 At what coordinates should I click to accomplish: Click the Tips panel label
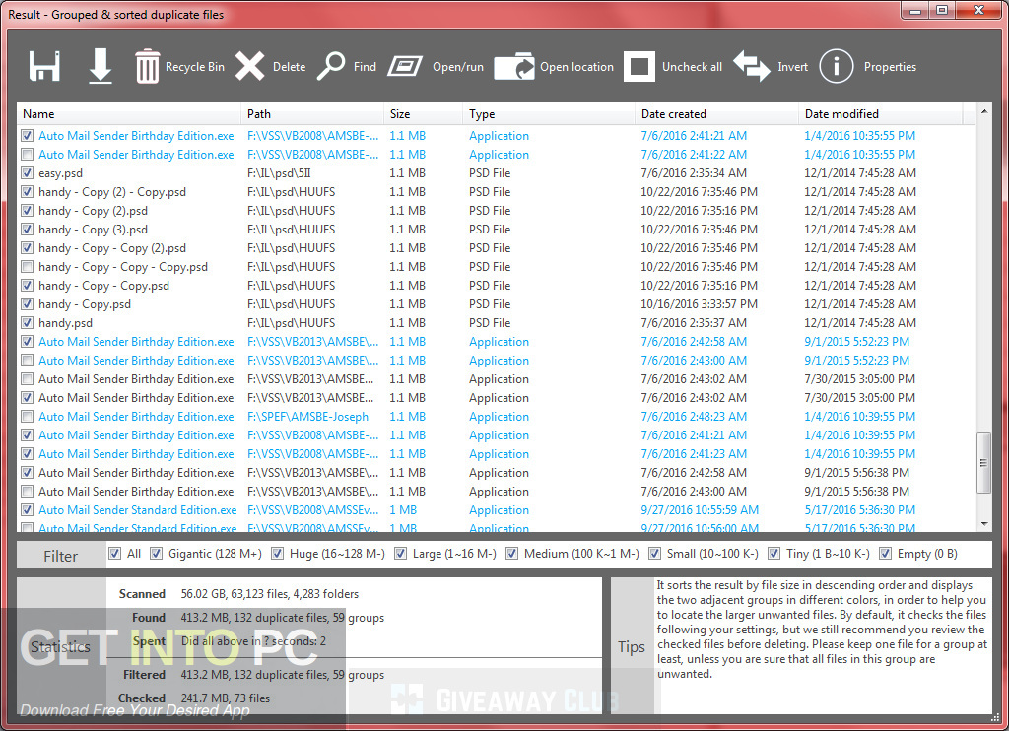[632, 646]
